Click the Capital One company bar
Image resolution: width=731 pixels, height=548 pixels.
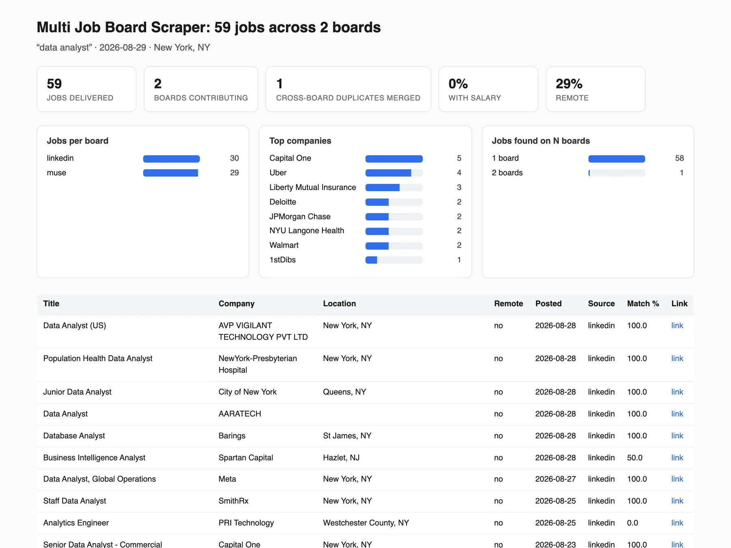tap(394, 159)
